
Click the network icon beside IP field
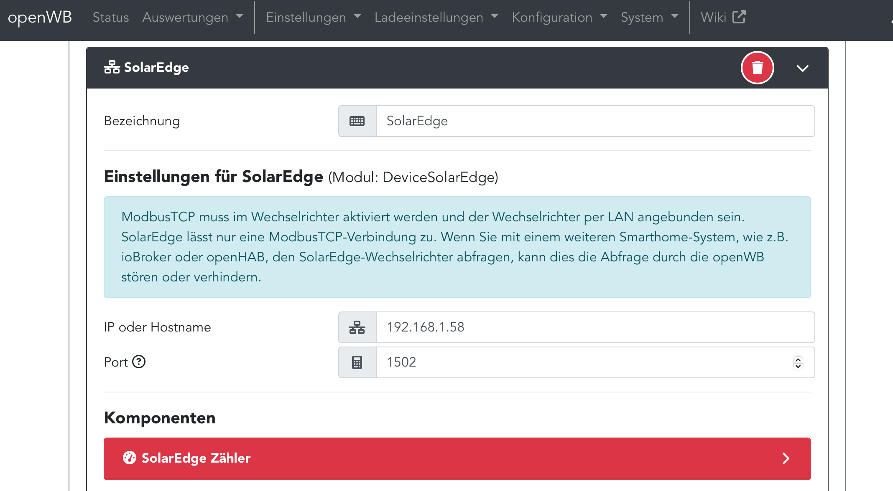coord(357,327)
